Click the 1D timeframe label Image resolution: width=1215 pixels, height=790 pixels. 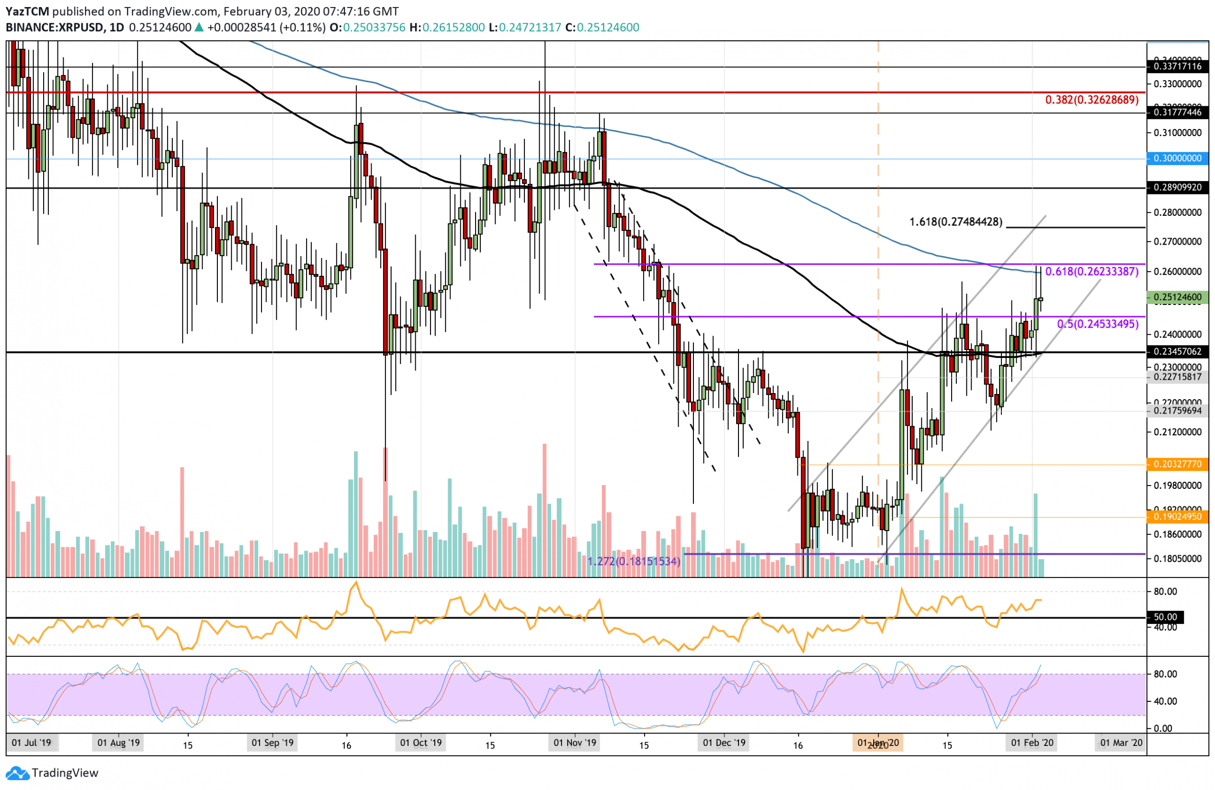click(x=116, y=28)
